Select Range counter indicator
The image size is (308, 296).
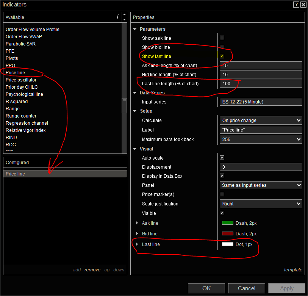21,116
